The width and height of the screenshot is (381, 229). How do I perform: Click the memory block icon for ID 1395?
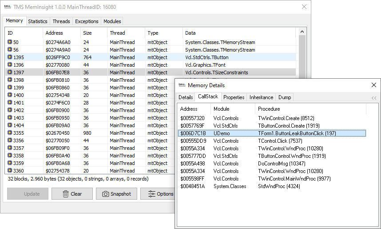point(10,57)
